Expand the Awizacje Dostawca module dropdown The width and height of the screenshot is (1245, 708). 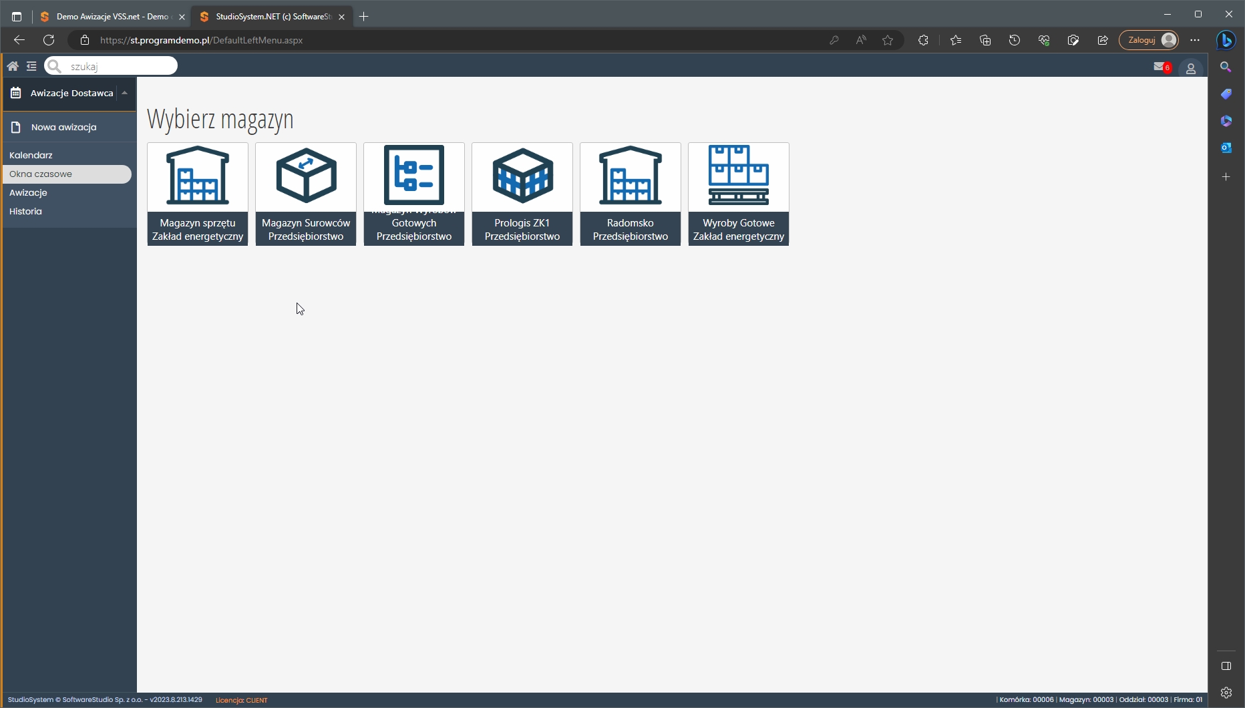pos(124,94)
